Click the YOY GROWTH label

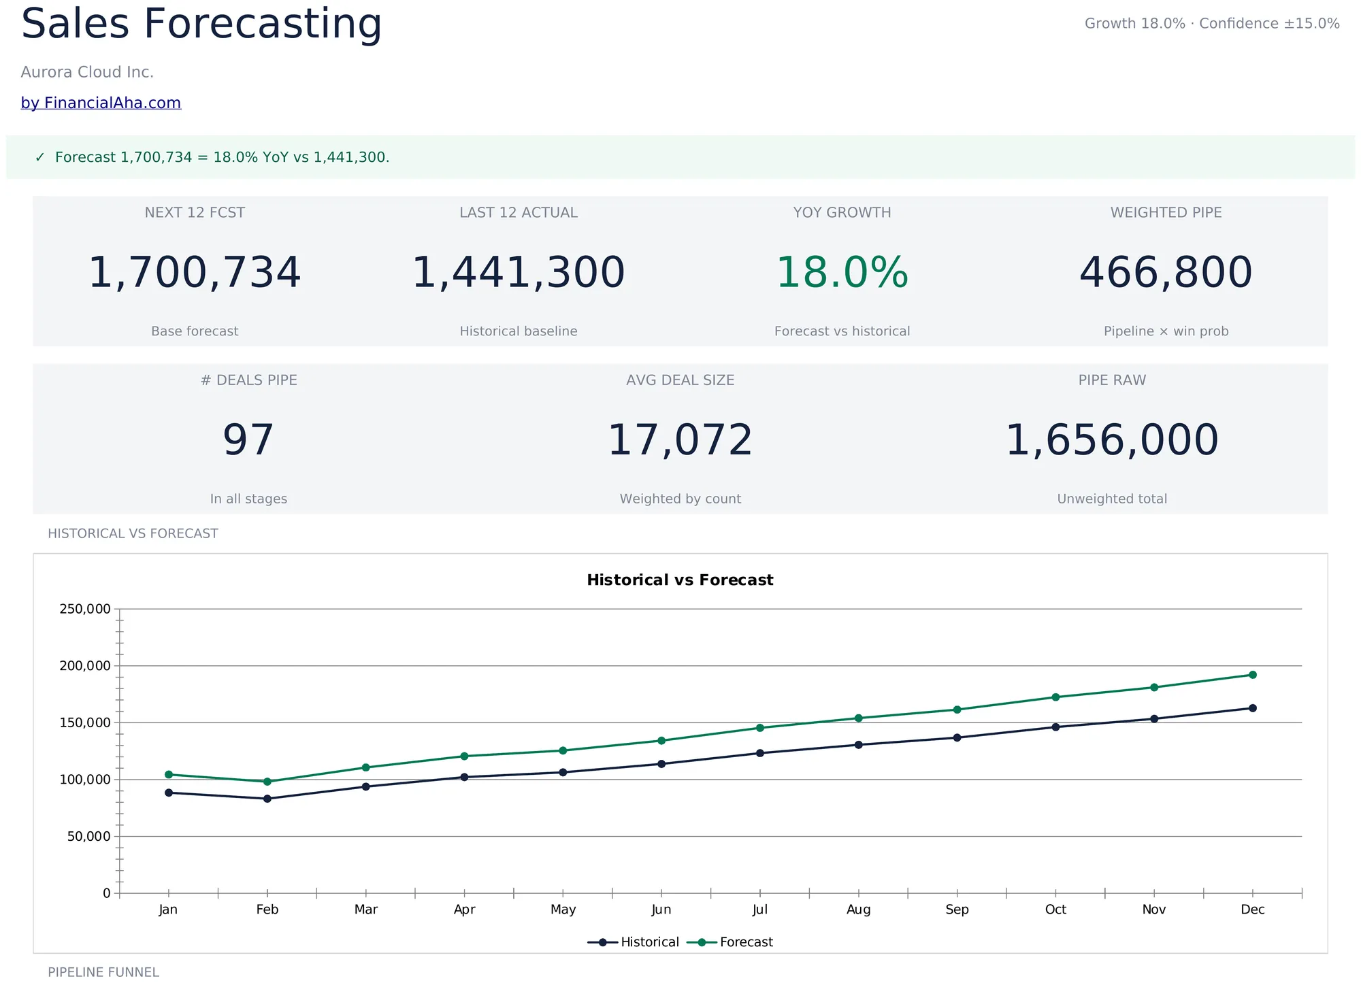[842, 212]
